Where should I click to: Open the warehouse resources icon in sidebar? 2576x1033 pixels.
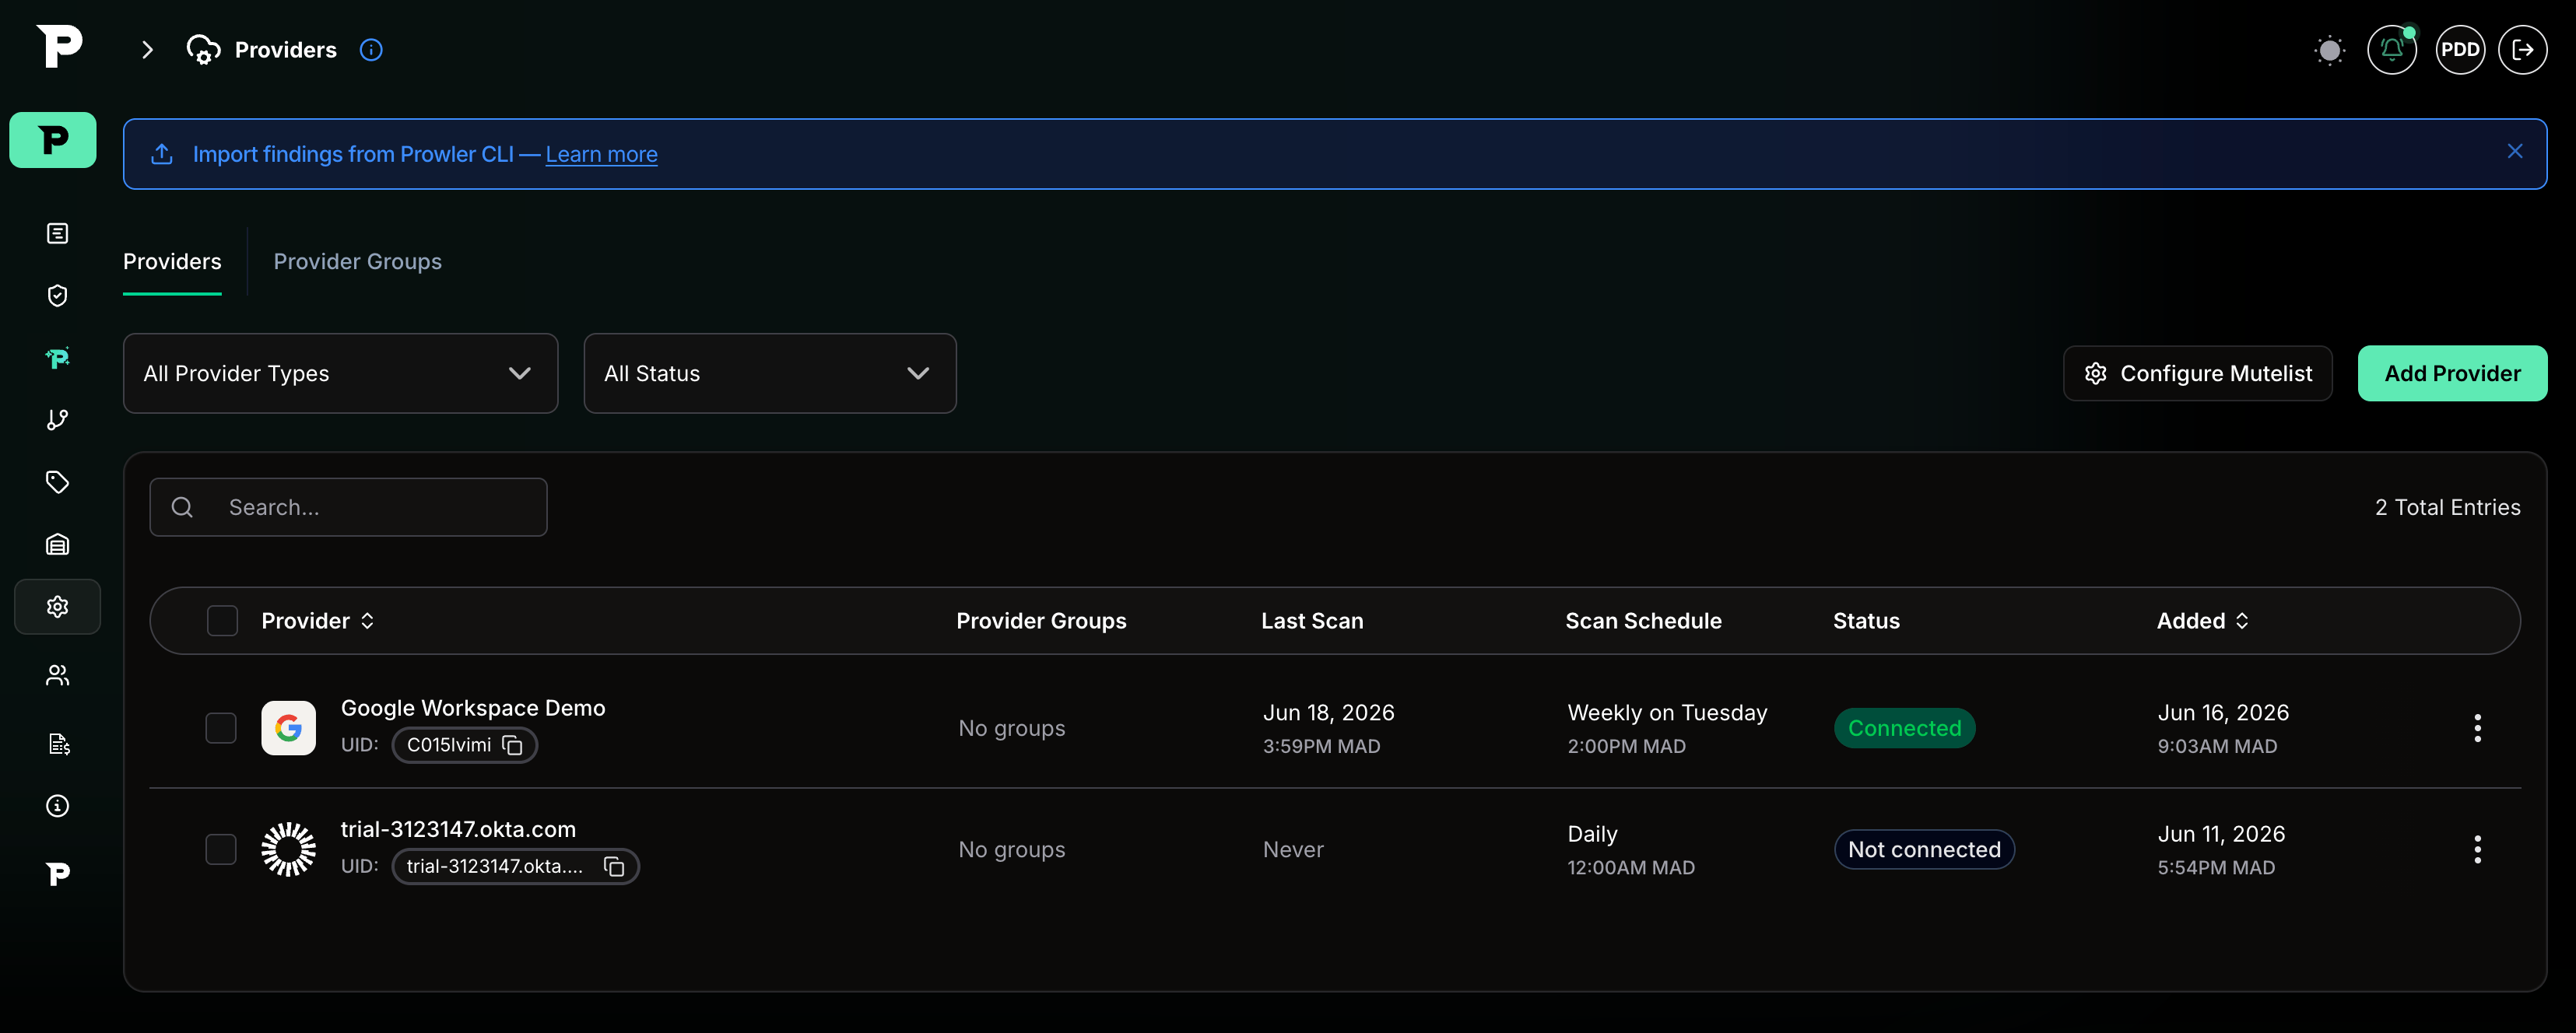click(x=58, y=545)
